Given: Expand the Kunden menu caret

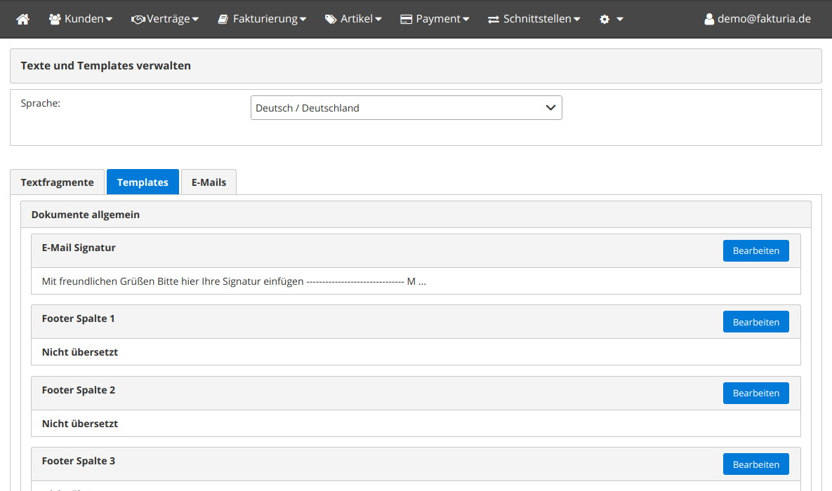Looking at the screenshot, I should [109, 20].
